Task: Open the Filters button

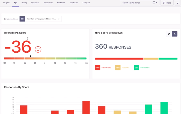Action: pyautogui.click(x=167, y=3)
